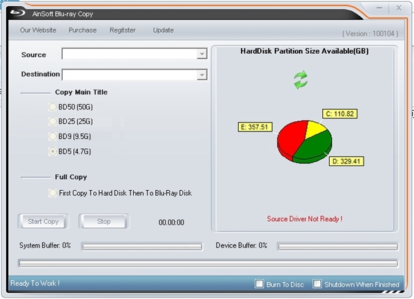Minimize the AinSoft Blu-ray Copy window

pyautogui.click(x=379, y=8)
